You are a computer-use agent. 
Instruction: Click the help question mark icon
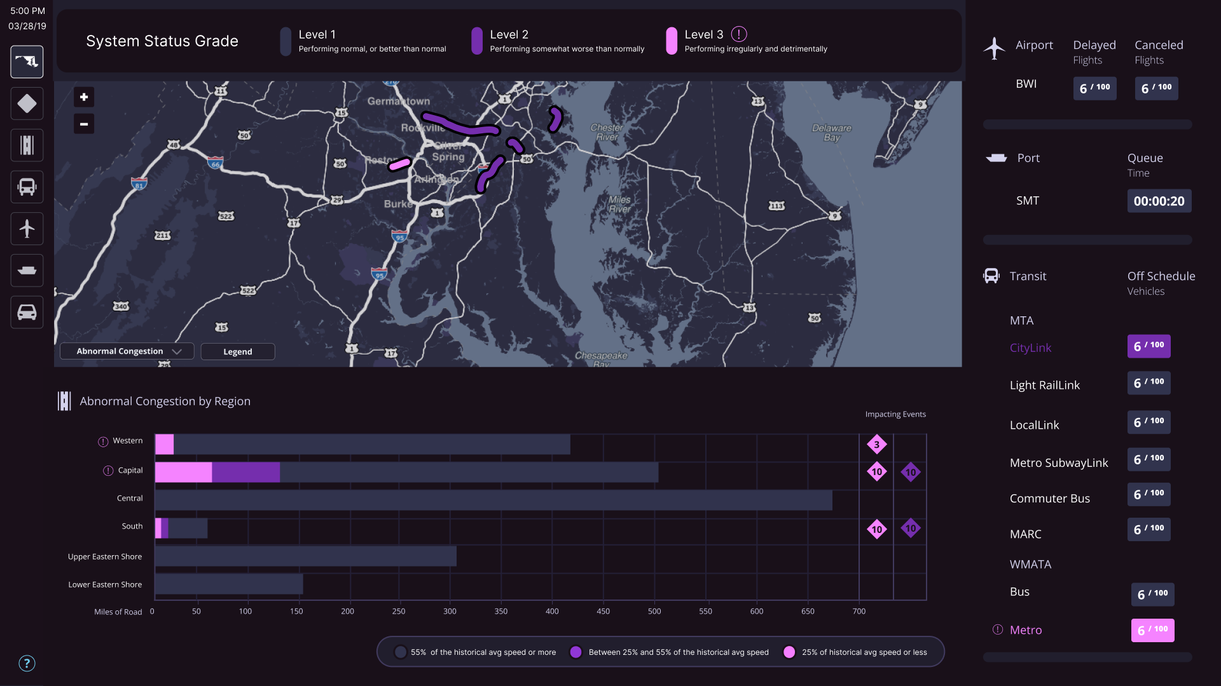tap(27, 663)
